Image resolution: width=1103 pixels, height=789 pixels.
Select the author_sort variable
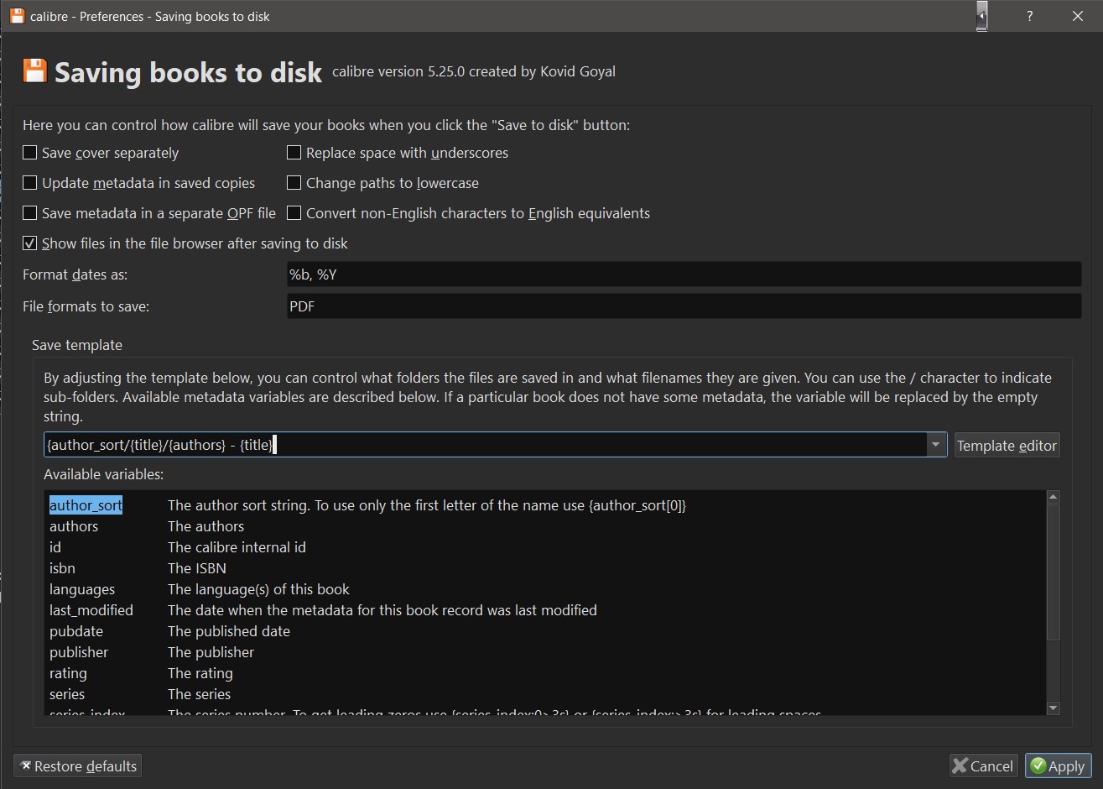click(86, 505)
